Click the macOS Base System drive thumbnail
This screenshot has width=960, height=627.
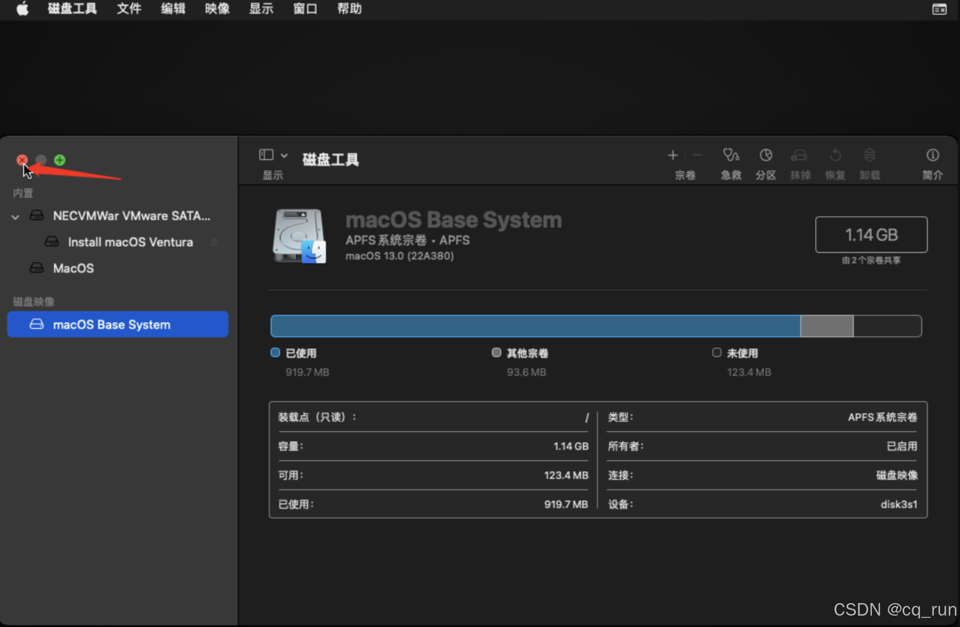coord(300,236)
